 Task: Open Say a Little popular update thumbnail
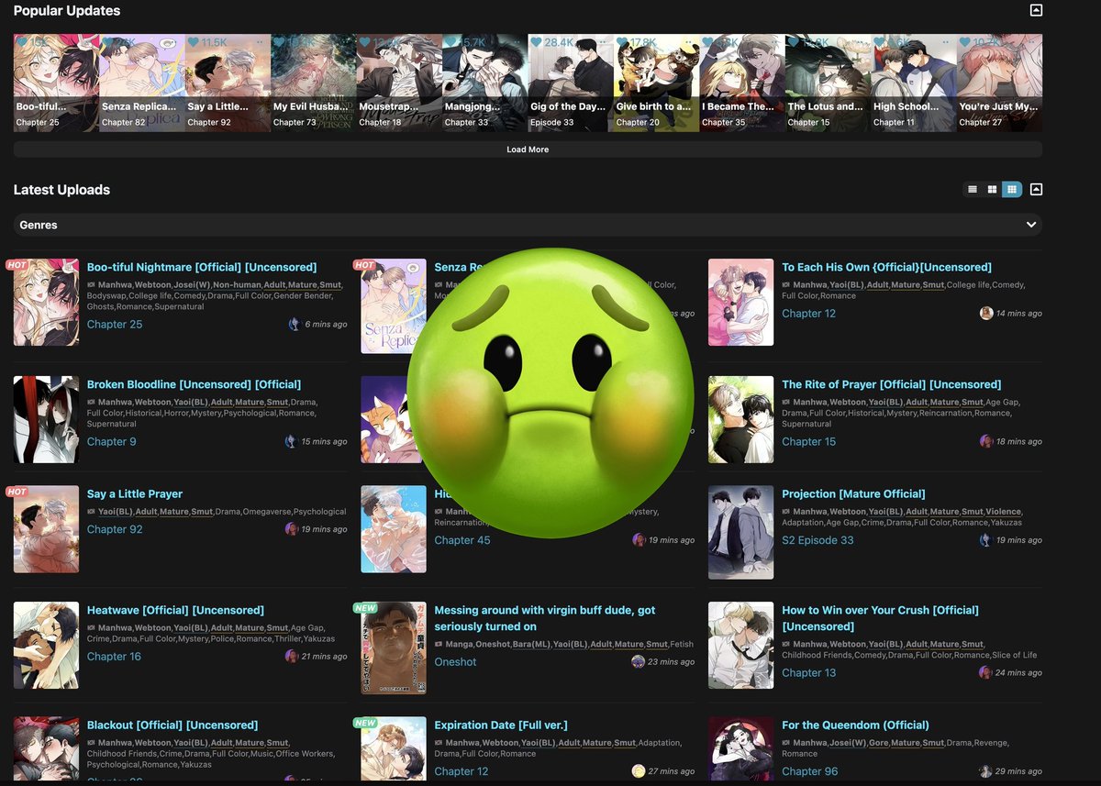(x=228, y=83)
